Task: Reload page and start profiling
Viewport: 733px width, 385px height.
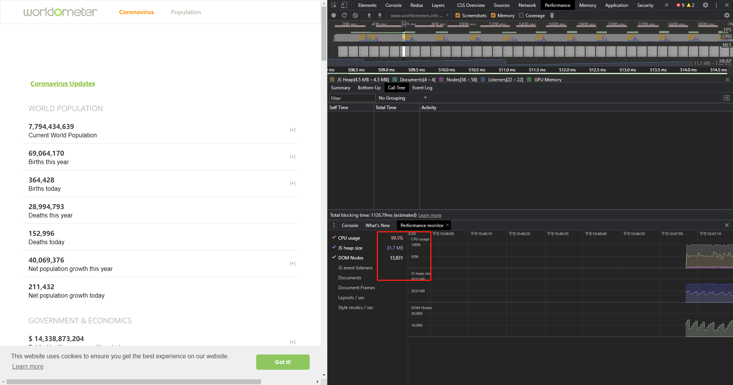Action: (x=344, y=16)
